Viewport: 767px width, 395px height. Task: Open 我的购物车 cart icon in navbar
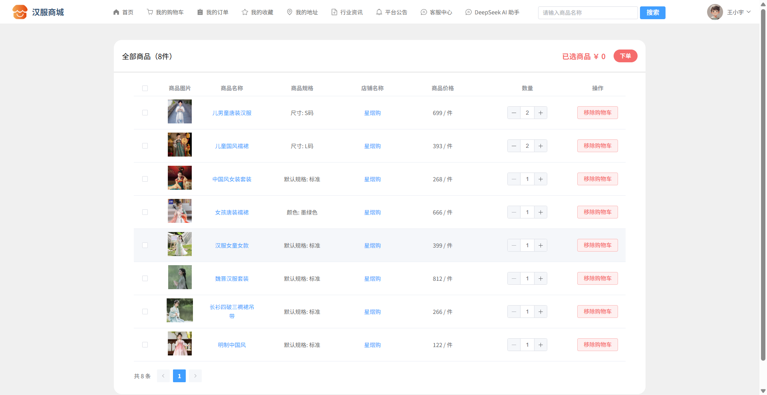pos(150,12)
